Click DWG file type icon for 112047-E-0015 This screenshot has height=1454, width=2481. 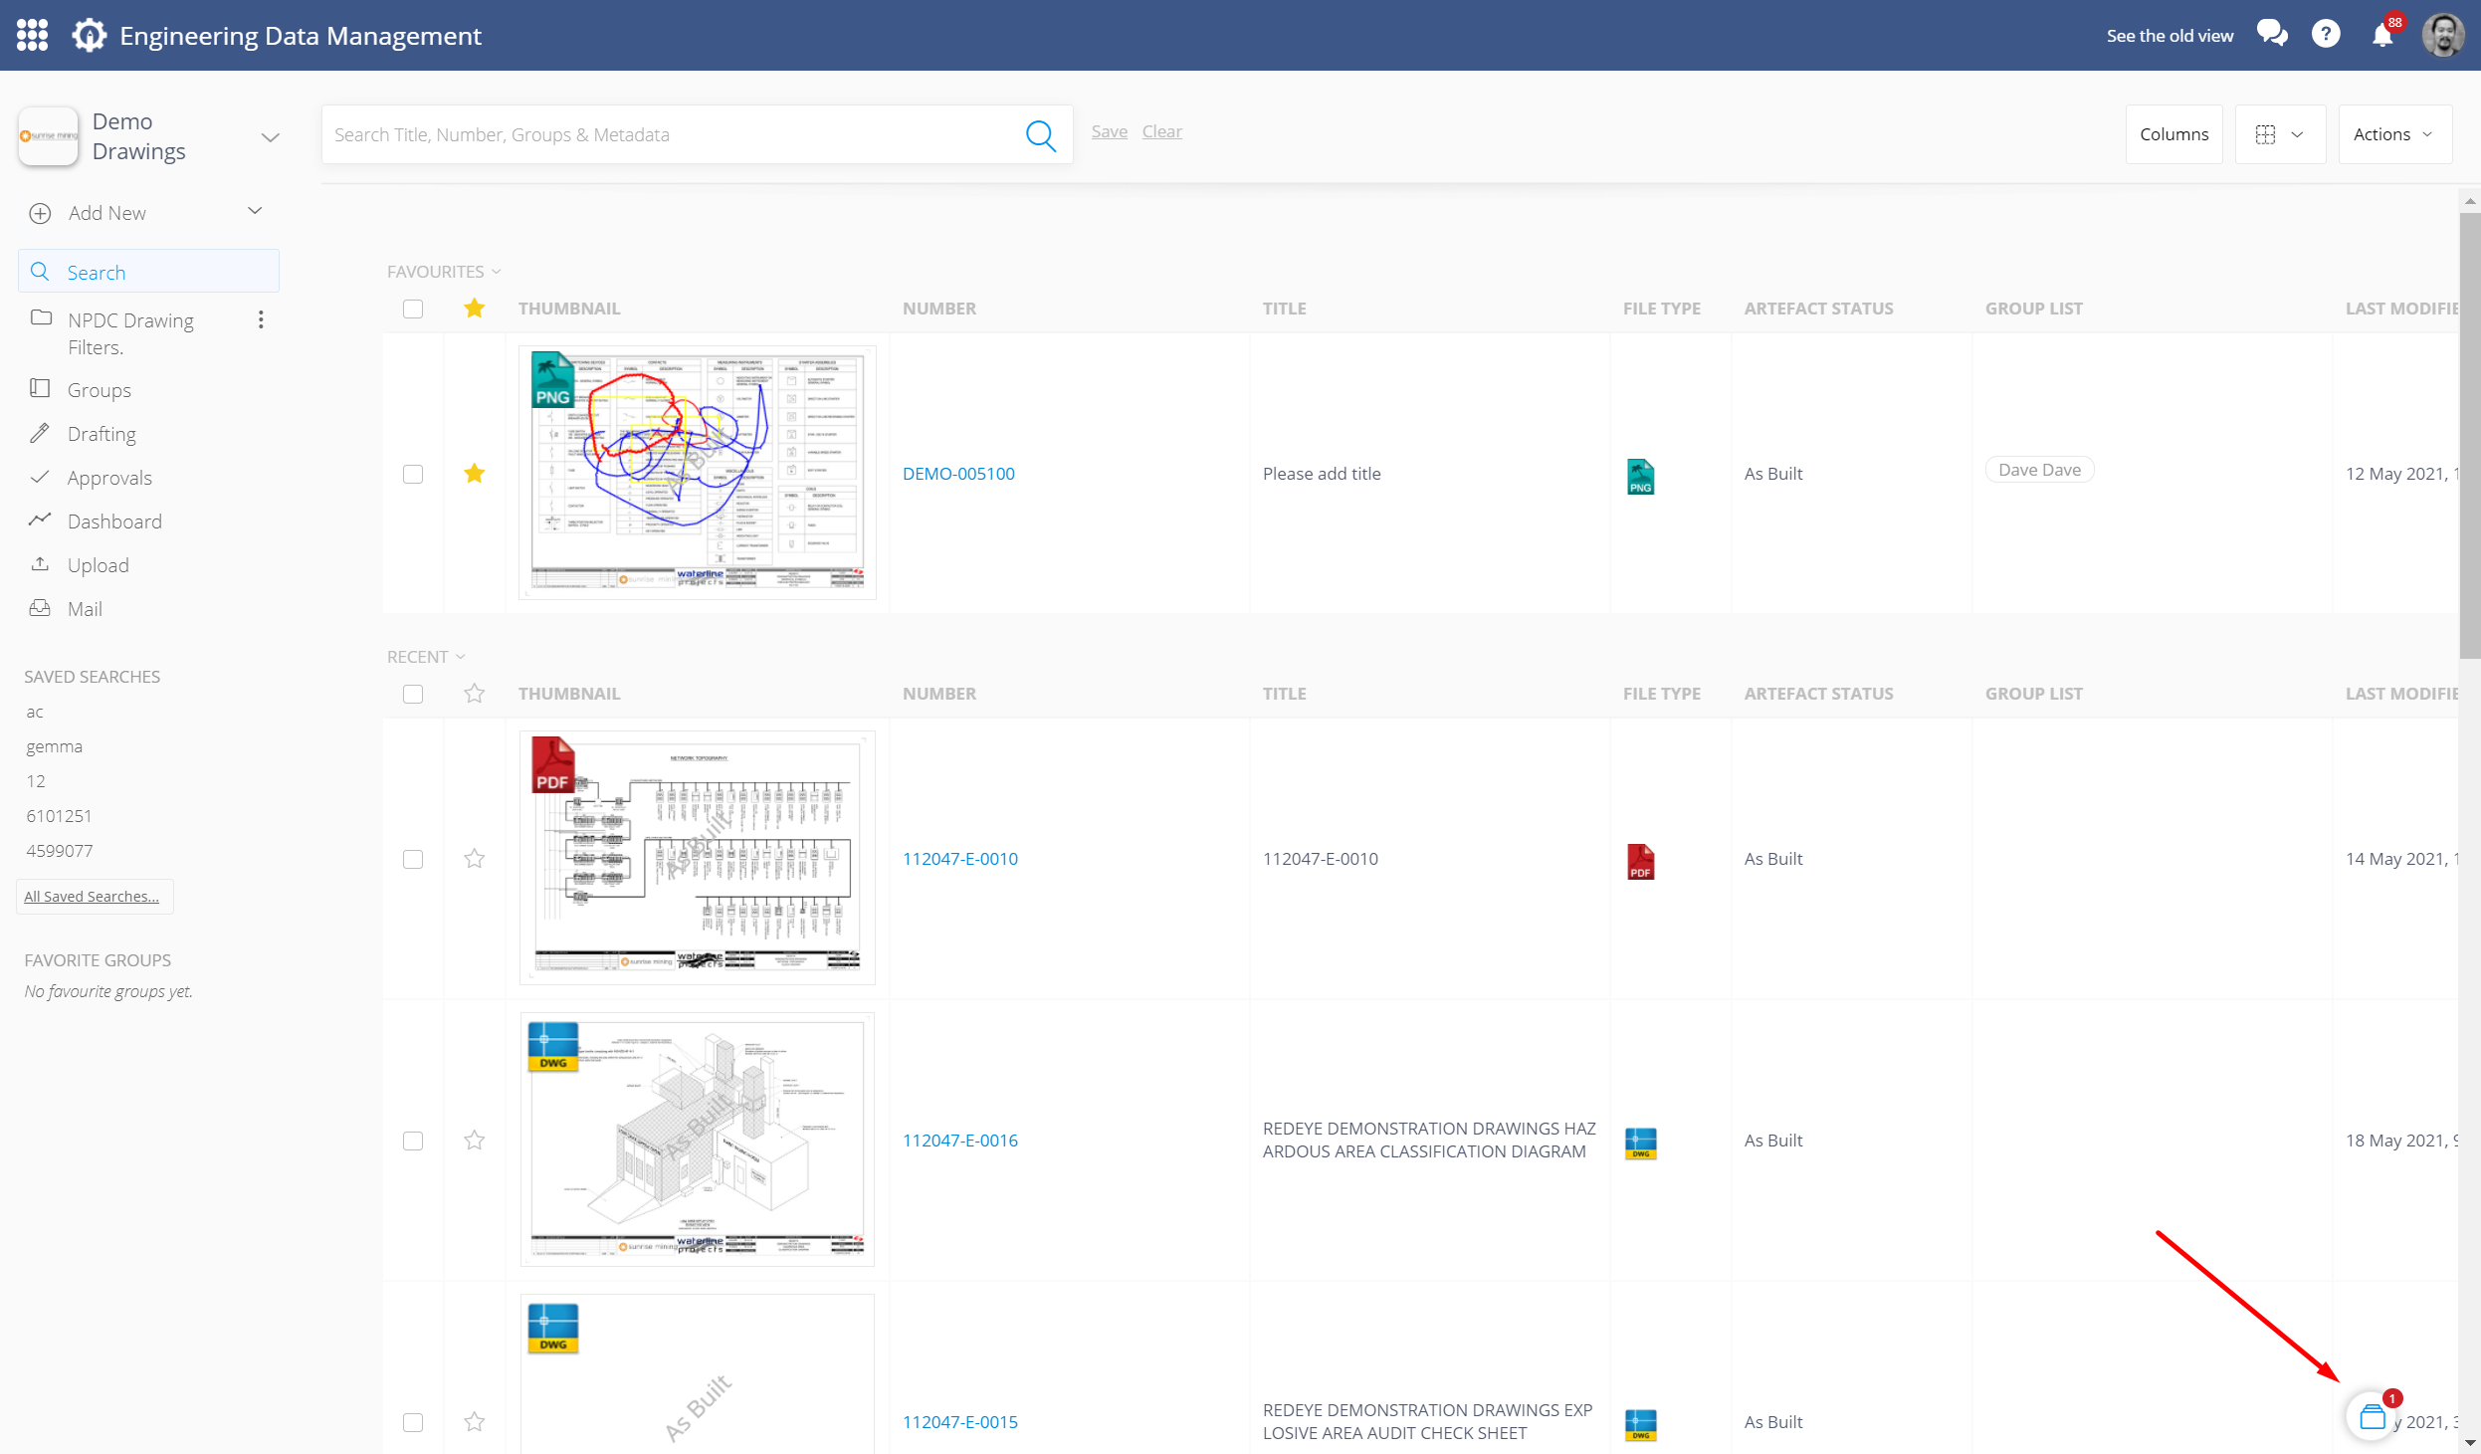(x=1640, y=1425)
